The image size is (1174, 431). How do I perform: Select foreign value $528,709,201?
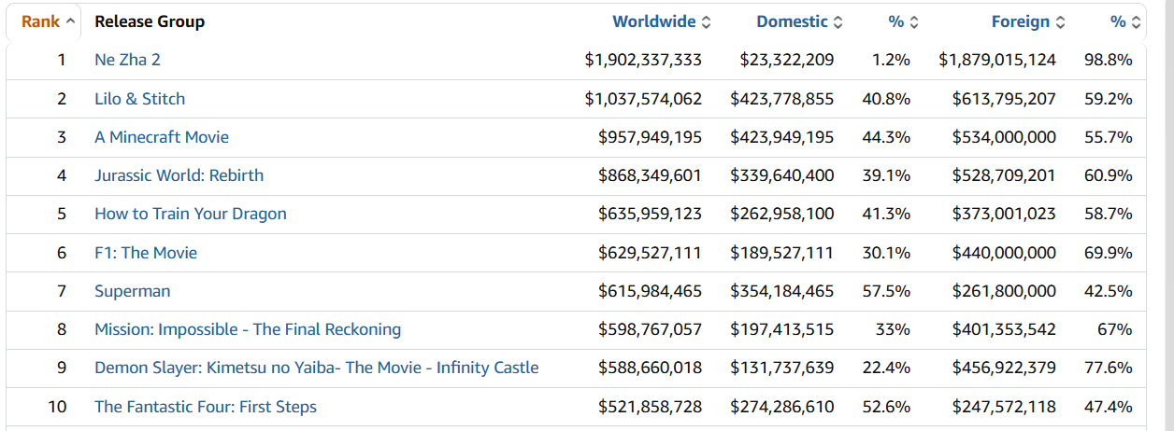[x=1004, y=175]
